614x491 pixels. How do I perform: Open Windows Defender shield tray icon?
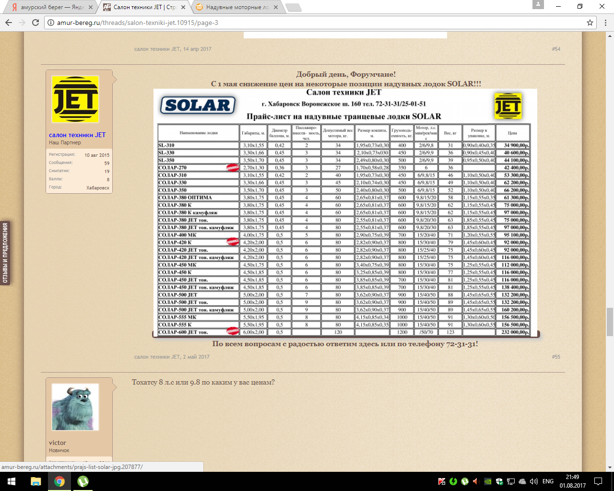pos(499,481)
